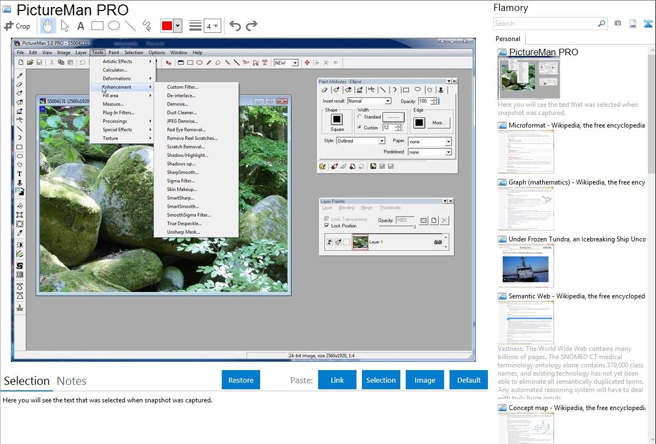Click the open folder icon in PictureMan
The image size is (656, 444).
point(30,62)
